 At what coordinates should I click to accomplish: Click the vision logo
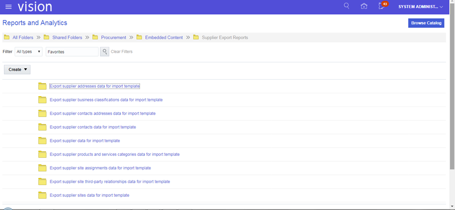tap(35, 7)
